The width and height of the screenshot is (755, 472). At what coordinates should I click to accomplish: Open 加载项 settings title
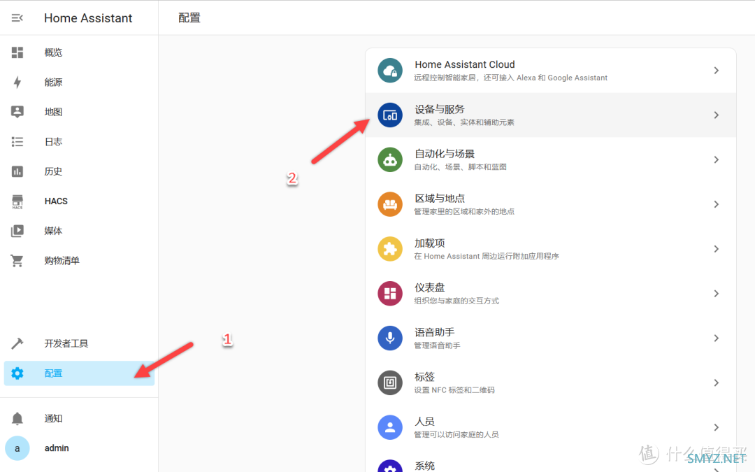429,243
